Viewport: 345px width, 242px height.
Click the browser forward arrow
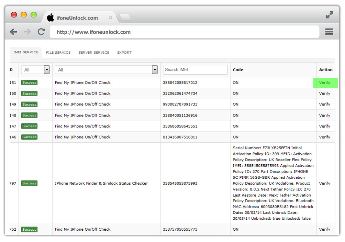pos(27,32)
